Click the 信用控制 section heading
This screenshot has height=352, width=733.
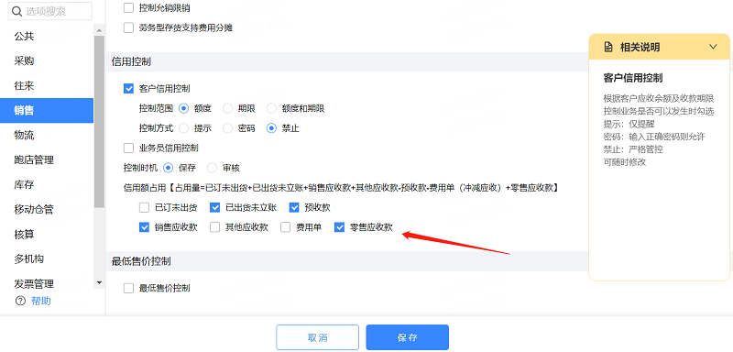tap(131, 61)
